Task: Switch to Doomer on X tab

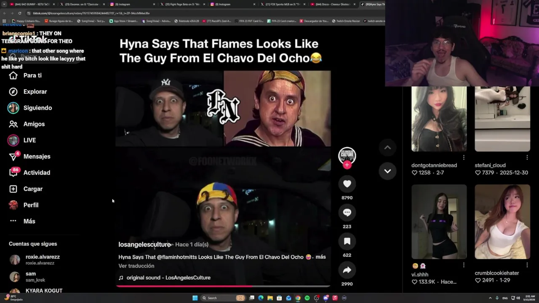Action: tap(82, 4)
